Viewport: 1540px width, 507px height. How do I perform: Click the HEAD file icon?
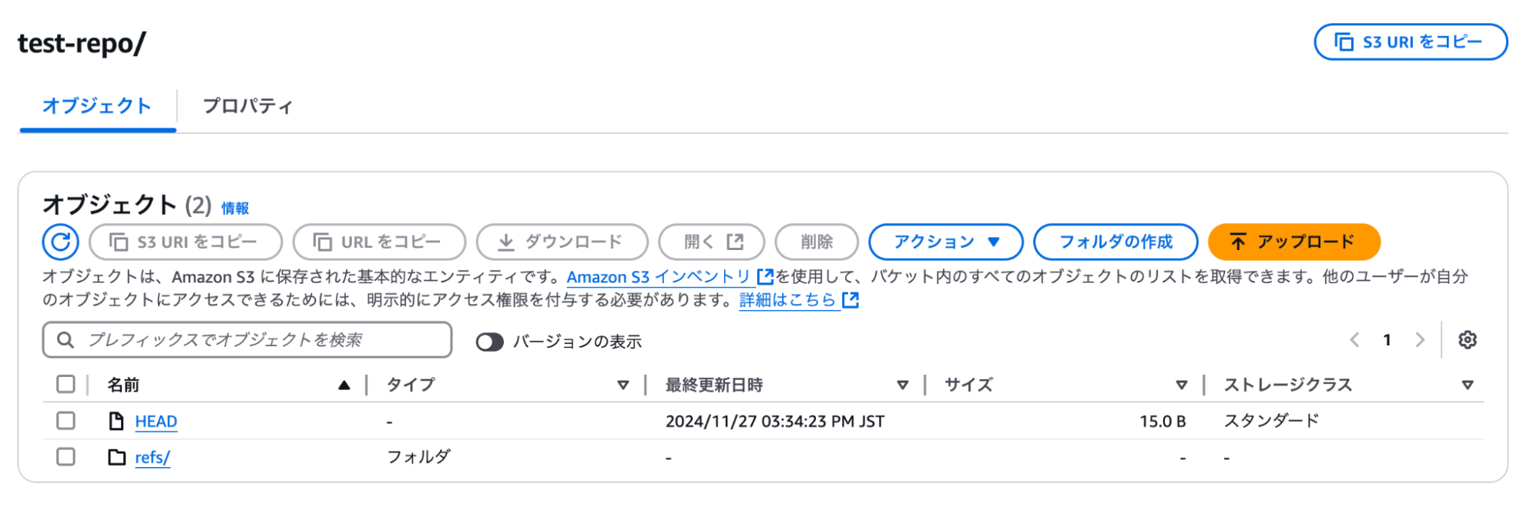[x=116, y=422]
